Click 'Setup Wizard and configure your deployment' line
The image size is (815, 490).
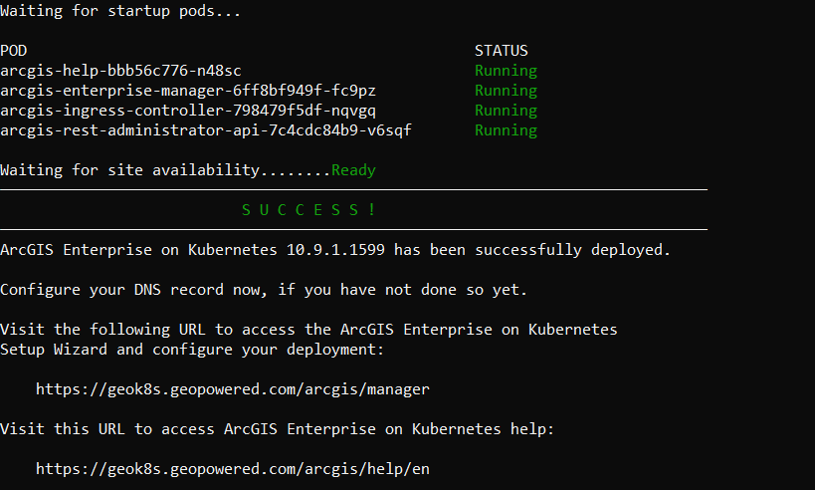click(x=192, y=349)
